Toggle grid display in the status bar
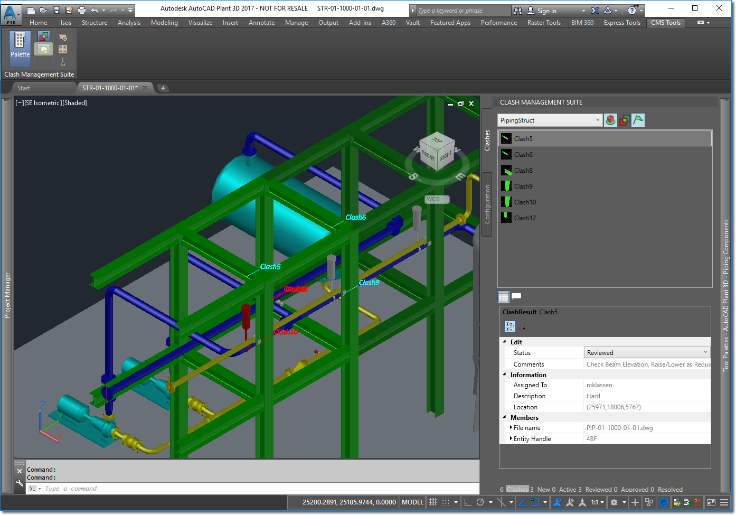The height and width of the screenshot is (515, 736). (433, 502)
